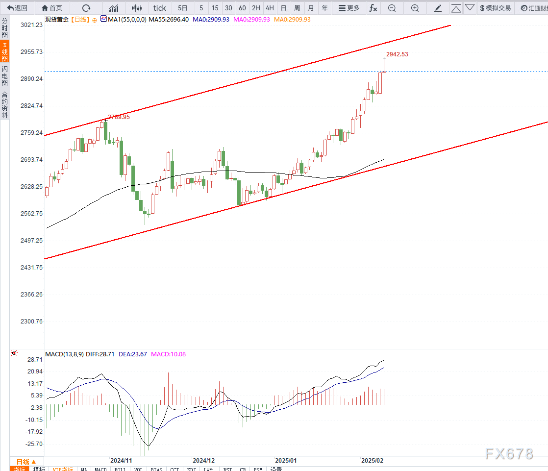Open the 更多 menu
Image resolution: width=548 pixels, height=471 pixels.
349,8
